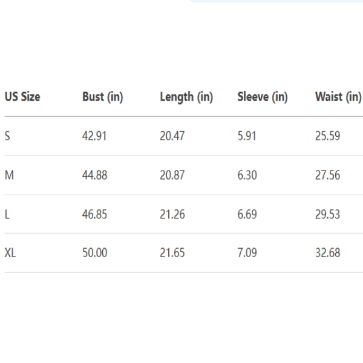The height and width of the screenshot is (363, 363).
Task: Click the 21.26 length value
Action: click(172, 214)
